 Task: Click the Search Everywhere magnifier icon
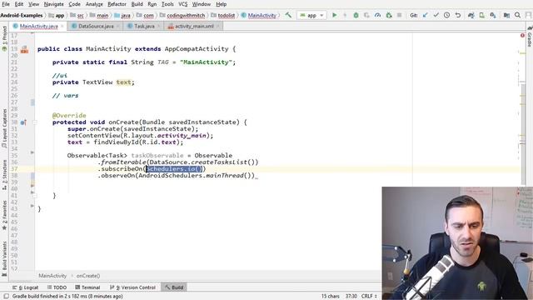[517, 15]
